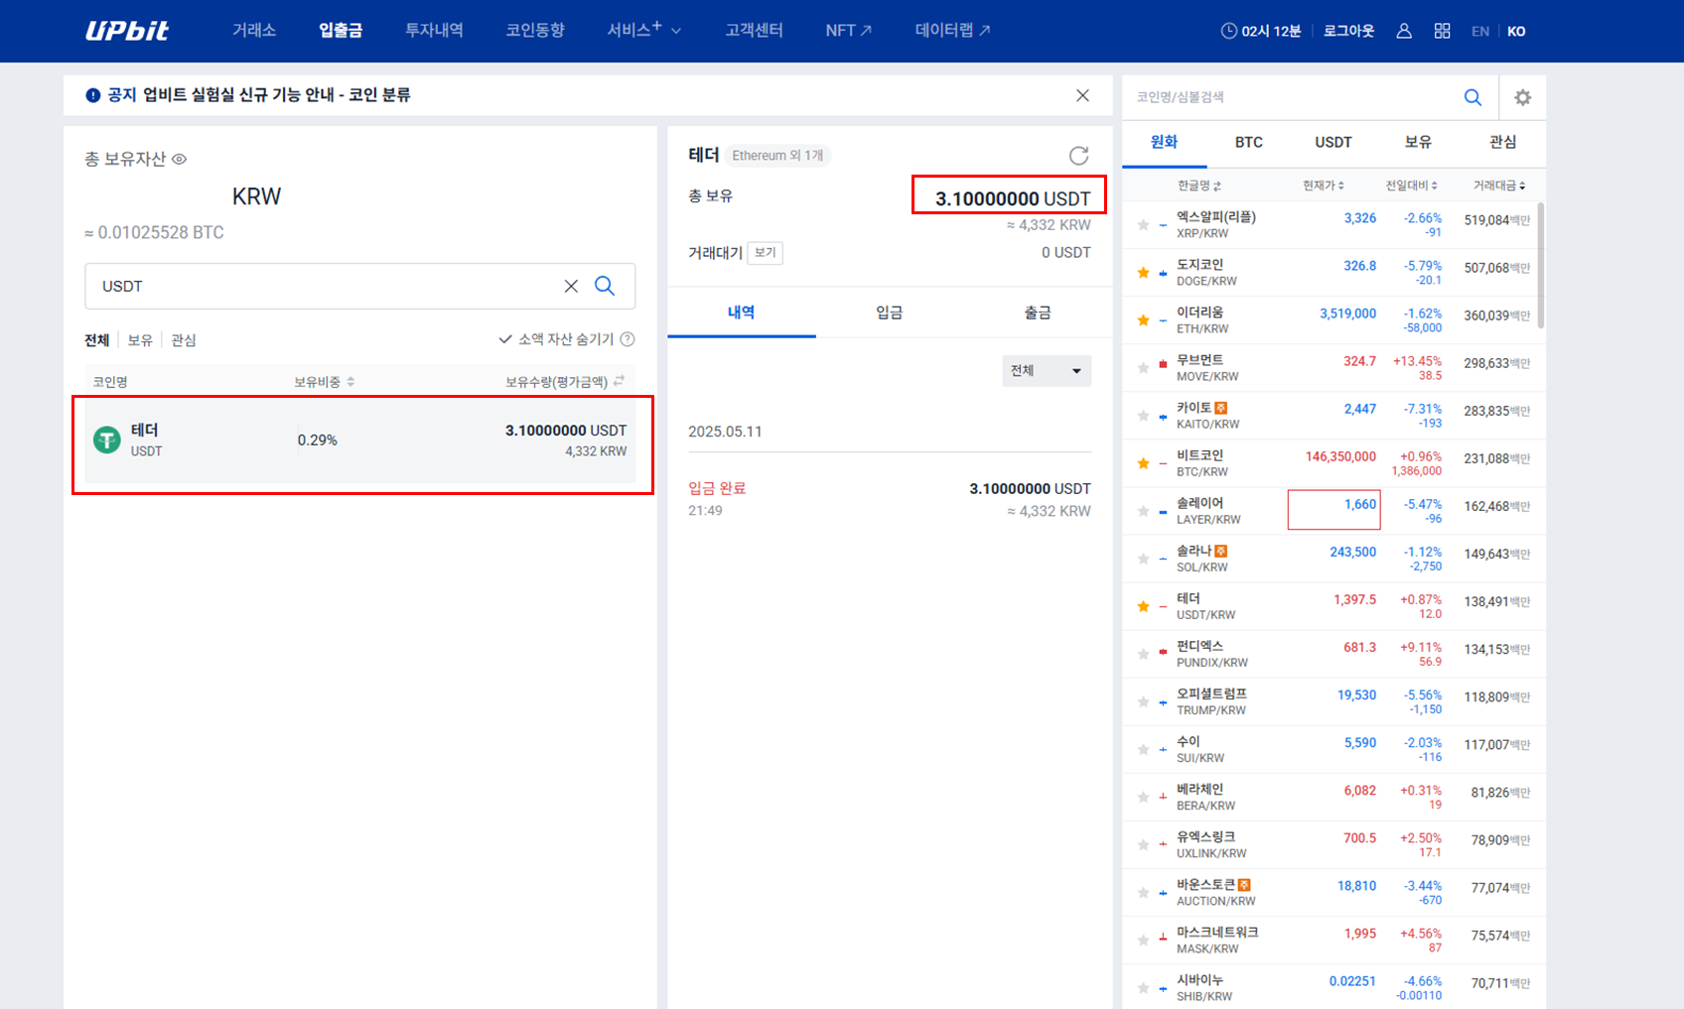Open the grid apps icon in header

(x=1443, y=31)
